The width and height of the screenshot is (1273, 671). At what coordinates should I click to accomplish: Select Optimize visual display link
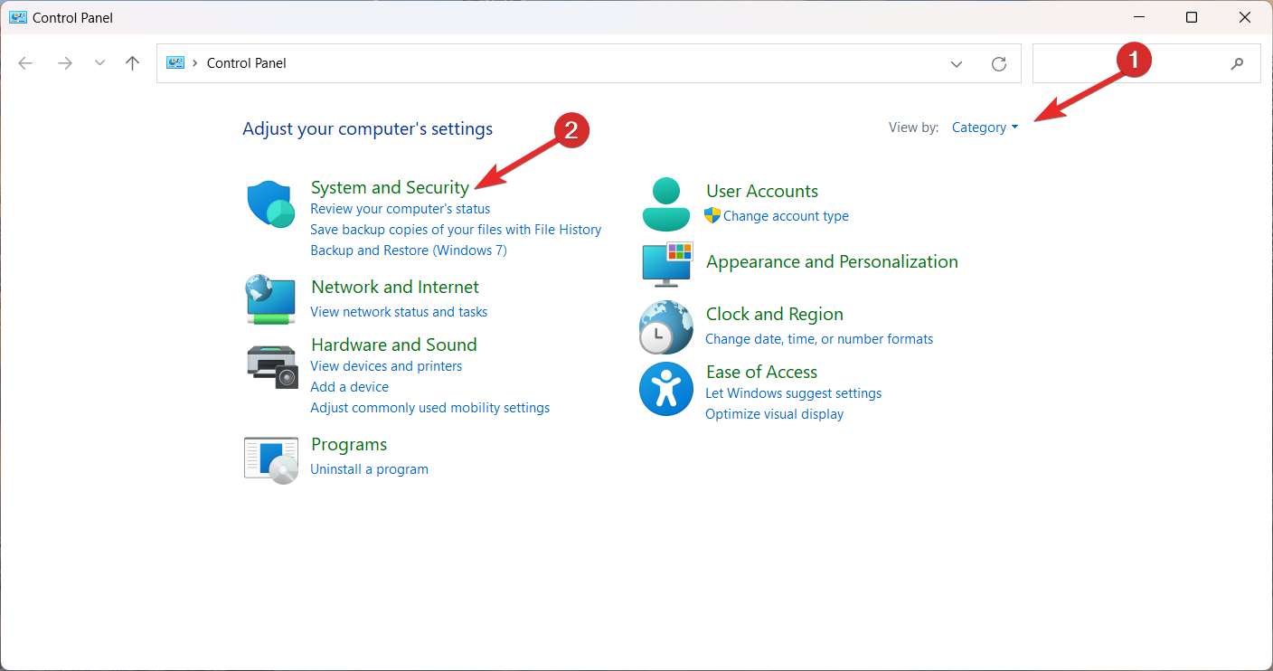click(x=774, y=414)
